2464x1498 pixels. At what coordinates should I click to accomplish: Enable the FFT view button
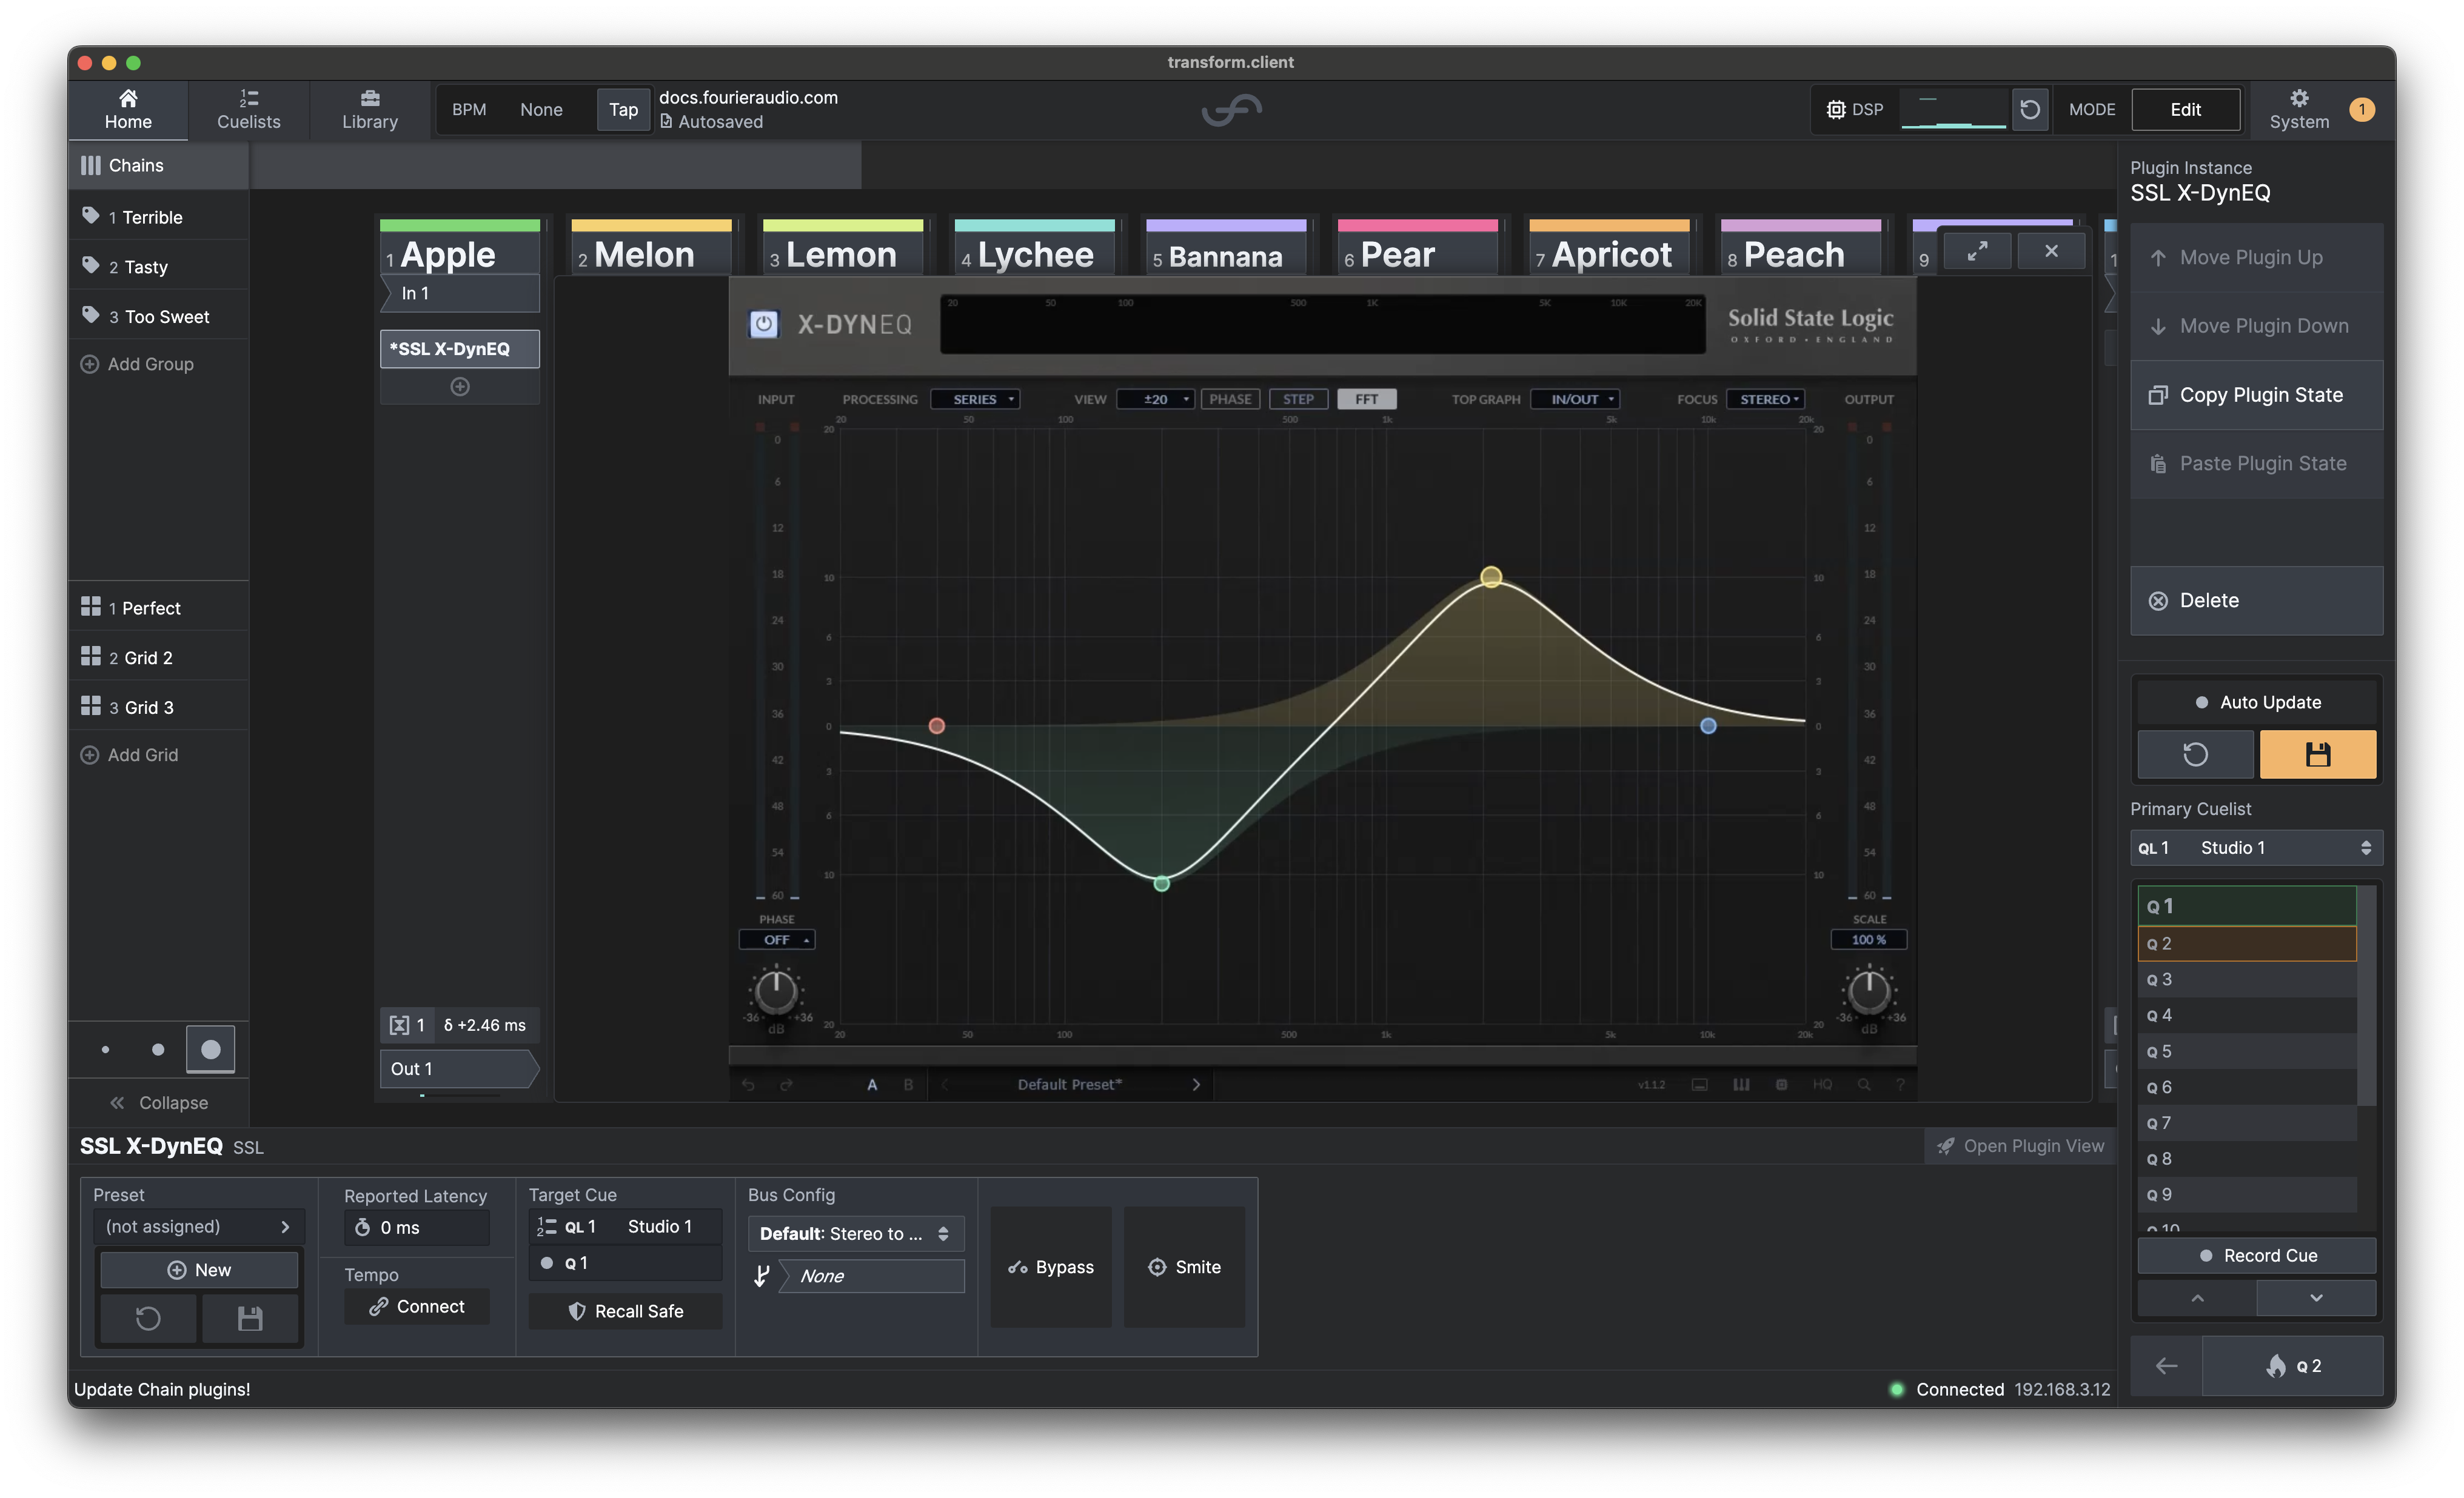click(x=1366, y=399)
